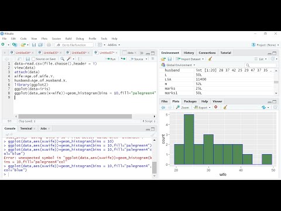Screen dimensions: 281x211
Task: Open the plot Zoom window
Action: [183, 107]
